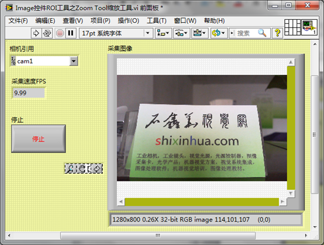Open the Resize Objects toolbar menu
Screen dimensions: 324x245
click(199, 33)
